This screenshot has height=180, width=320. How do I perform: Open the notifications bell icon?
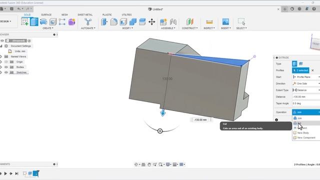click(x=306, y=9)
